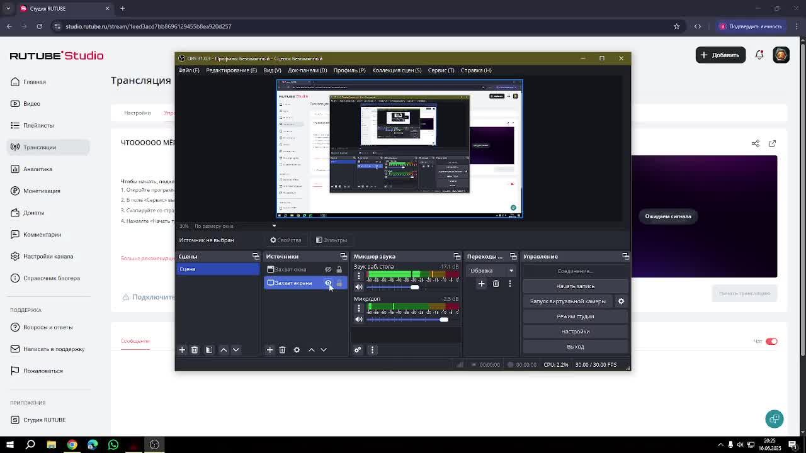Undock the Сцены panel
Image resolution: width=806 pixels, height=453 pixels.
coord(256,257)
